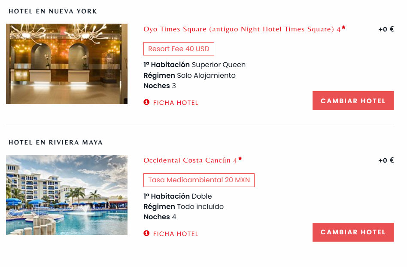This screenshot has width=407, height=267.
Task: Open FICHA HOTEL link for Occidental Costa Cancún
Action: click(176, 234)
